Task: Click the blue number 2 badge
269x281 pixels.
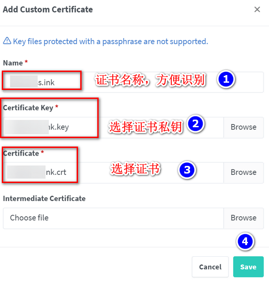Action: [x=195, y=124]
